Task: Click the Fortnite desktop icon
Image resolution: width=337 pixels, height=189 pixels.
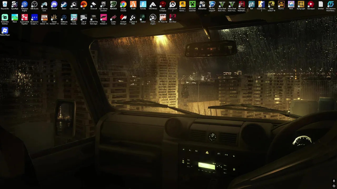Action: coord(143,6)
